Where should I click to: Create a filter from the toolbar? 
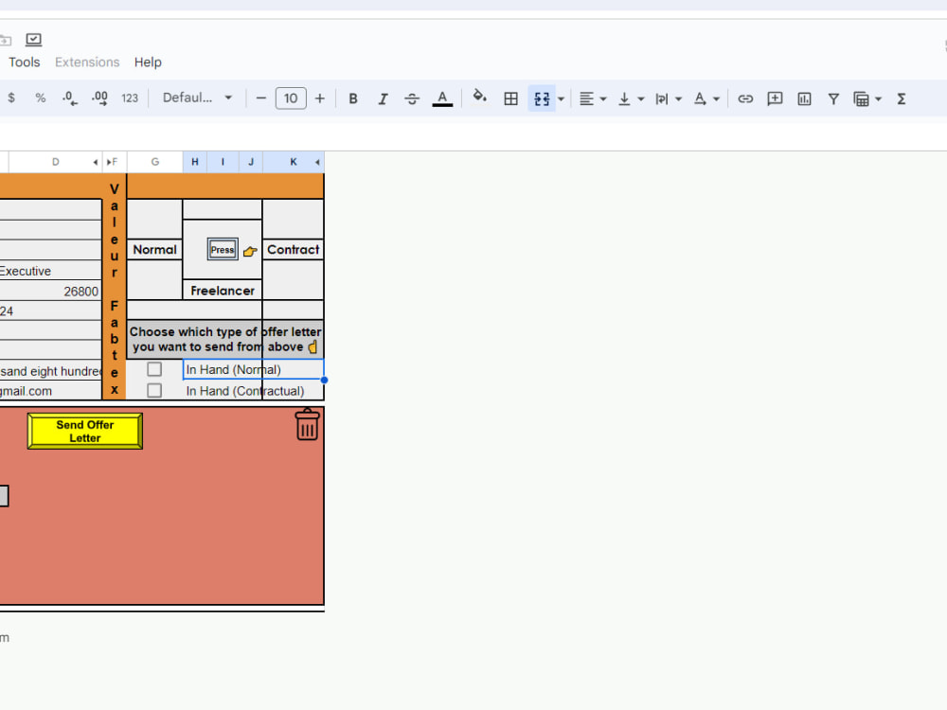coord(833,98)
